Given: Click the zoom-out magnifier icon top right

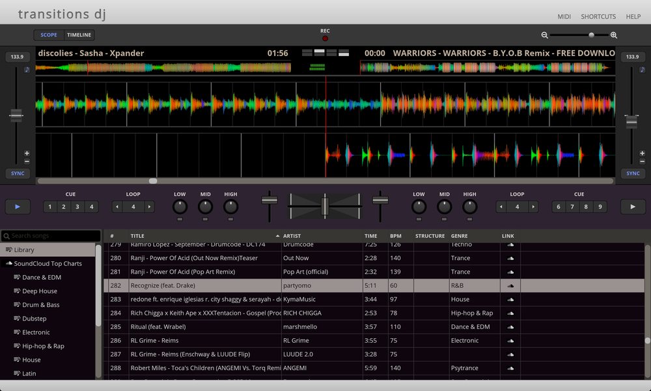Looking at the screenshot, I should click(x=545, y=35).
